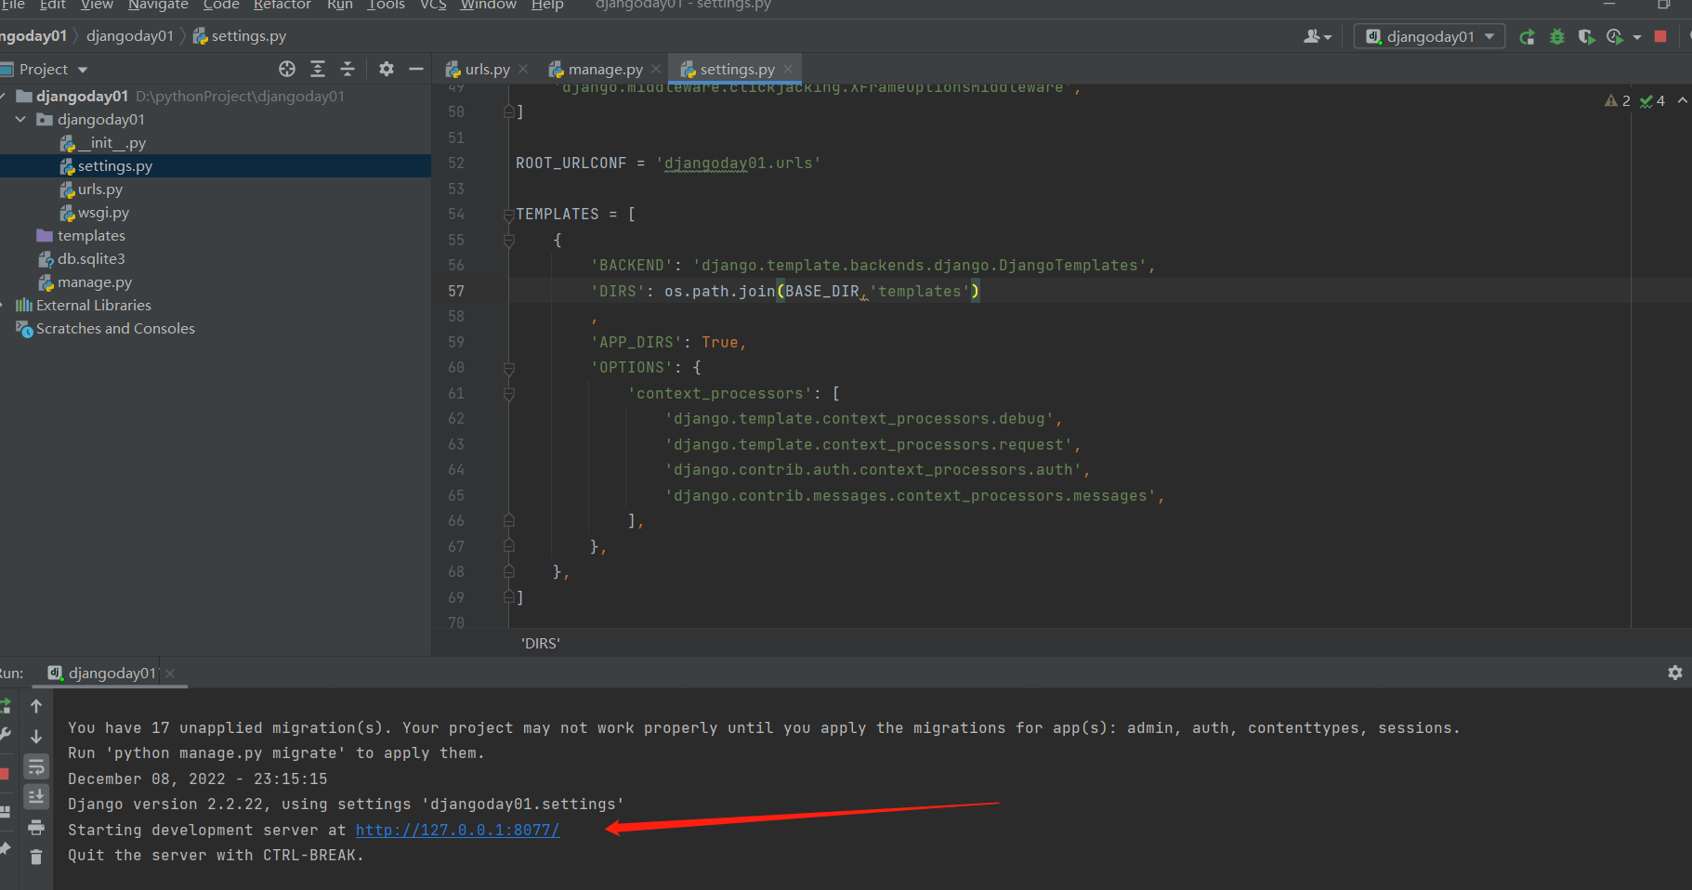Fold the 'context_processors' list at line 61
Screen dimensions: 1692x890
coord(508,394)
